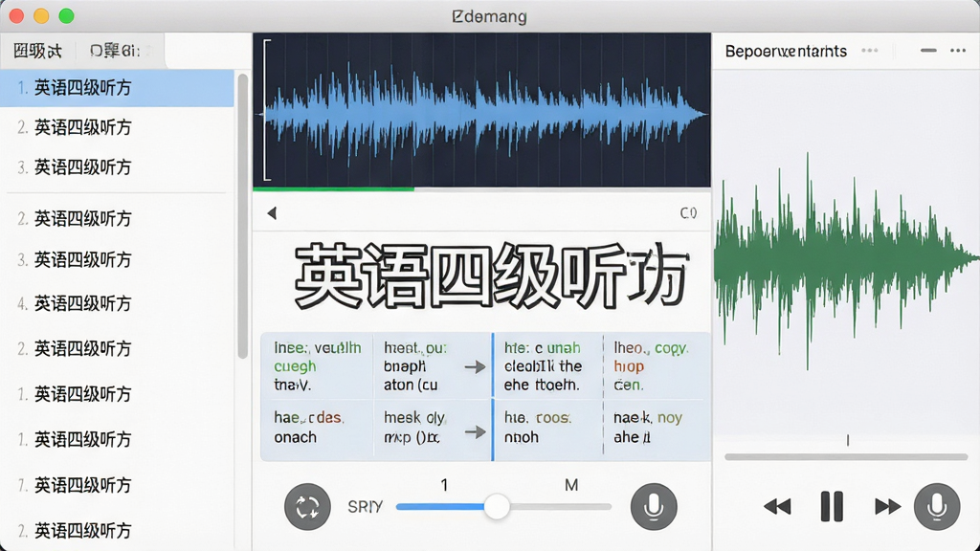The width and height of the screenshot is (980, 551).
Task: Select the '7. 英语四级听方' list item
Action: click(117, 485)
